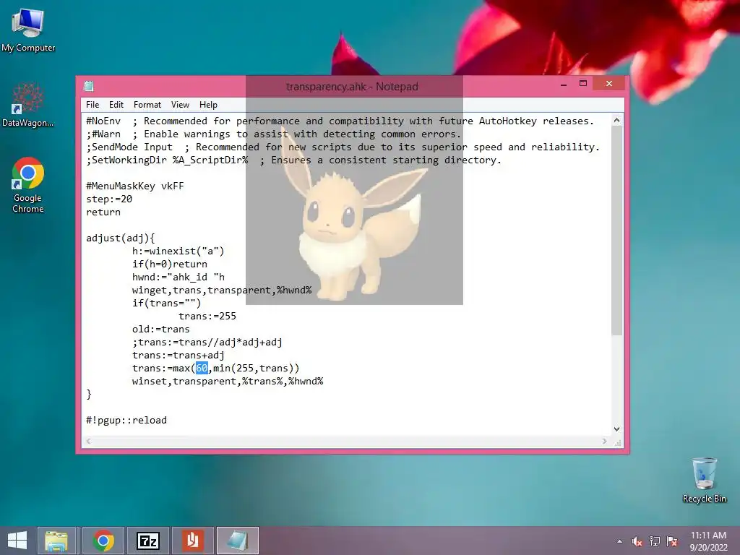Minimize the Notepad window
Viewport: 740px width, 555px height.
pyautogui.click(x=564, y=84)
